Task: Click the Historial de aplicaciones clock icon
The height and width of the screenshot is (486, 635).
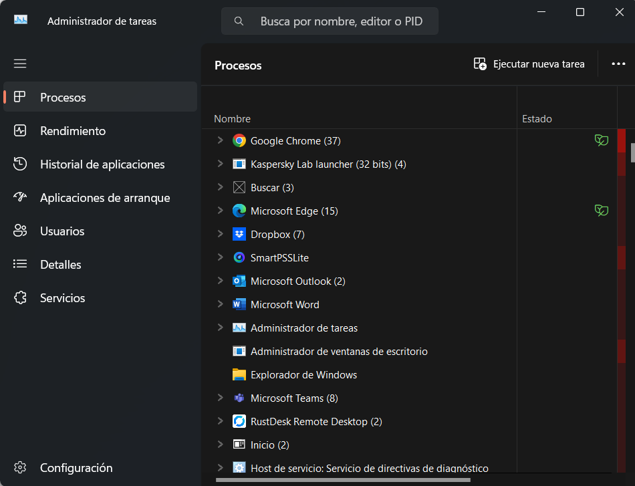Action: click(20, 164)
